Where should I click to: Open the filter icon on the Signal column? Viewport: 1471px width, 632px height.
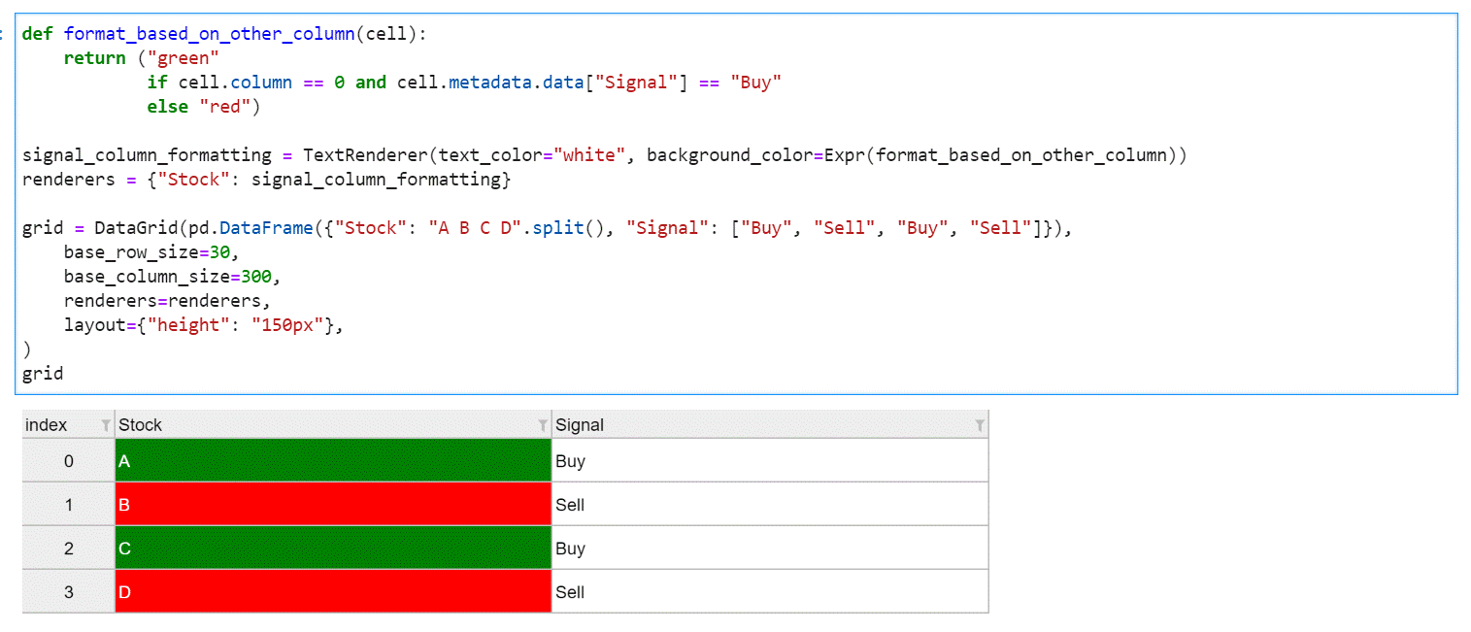coord(980,425)
